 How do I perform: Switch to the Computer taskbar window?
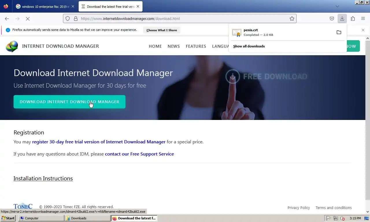click(41, 218)
